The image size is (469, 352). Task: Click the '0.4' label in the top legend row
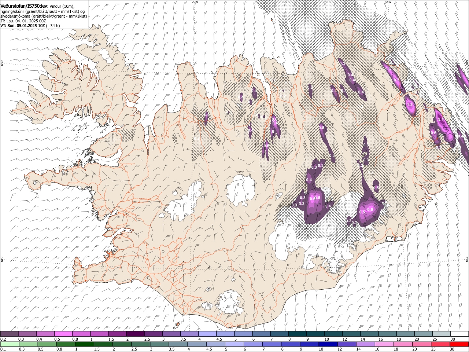(39, 339)
